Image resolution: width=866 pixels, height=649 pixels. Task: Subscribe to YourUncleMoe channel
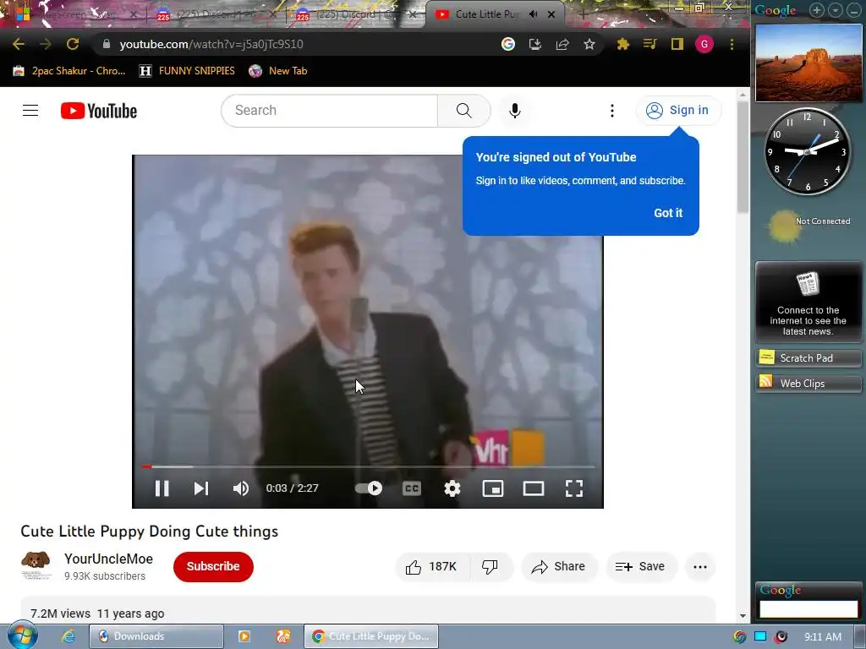pyautogui.click(x=213, y=566)
